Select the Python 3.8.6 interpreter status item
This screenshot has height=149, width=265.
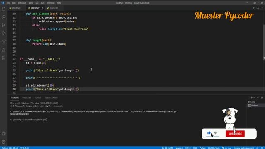point(10,148)
